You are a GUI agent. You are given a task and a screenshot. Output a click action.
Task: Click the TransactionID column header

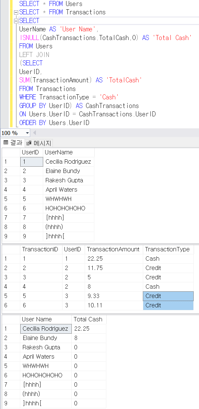tap(41, 249)
